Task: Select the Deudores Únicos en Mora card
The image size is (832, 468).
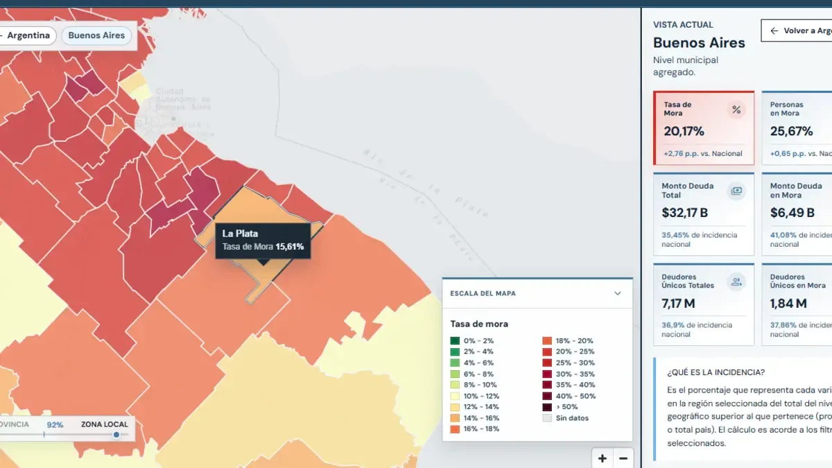Action: click(x=797, y=304)
